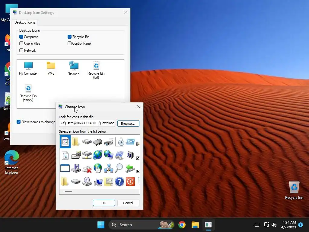Image resolution: width=309 pixels, height=232 pixels.
Task: Click the icon file path field
Action: click(87, 123)
